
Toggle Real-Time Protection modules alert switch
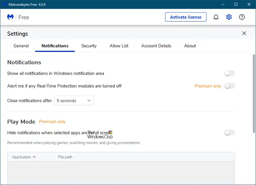230,86
